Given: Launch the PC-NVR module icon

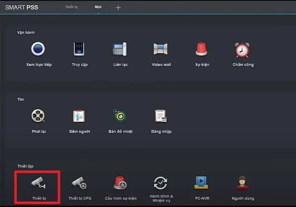Looking at the screenshot, I should point(201,183).
